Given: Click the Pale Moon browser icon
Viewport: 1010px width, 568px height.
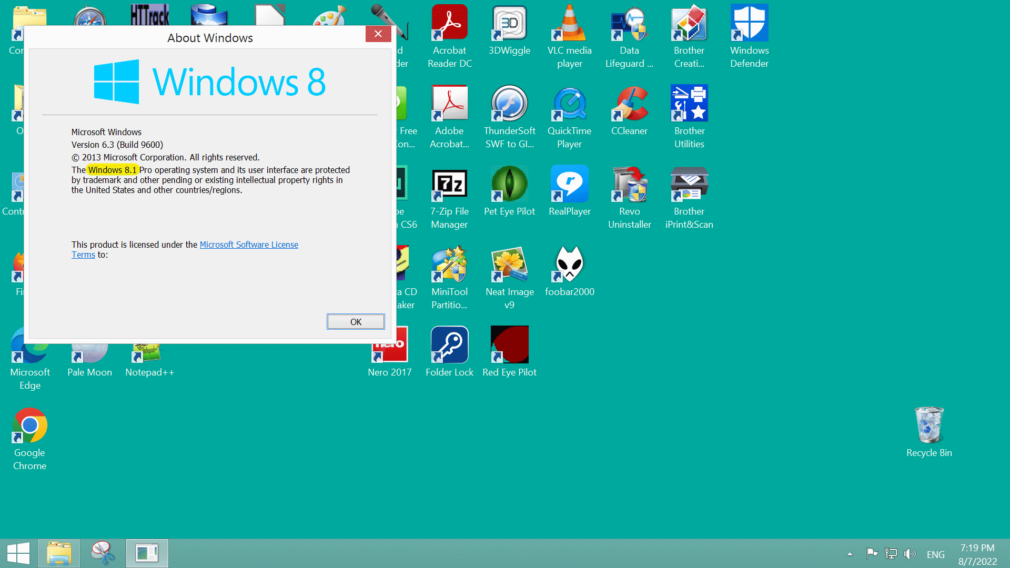Looking at the screenshot, I should (x=89, y=359).
